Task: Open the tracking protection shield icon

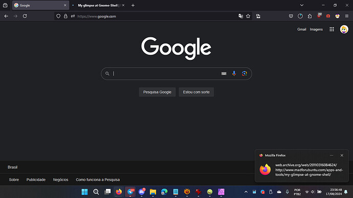Action: [x=58, y=16]
